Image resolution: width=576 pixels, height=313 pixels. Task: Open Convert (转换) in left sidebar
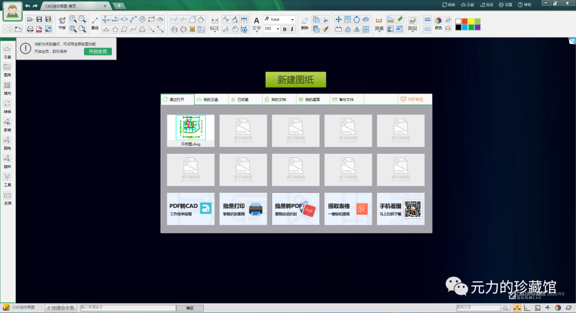point(7,107)
